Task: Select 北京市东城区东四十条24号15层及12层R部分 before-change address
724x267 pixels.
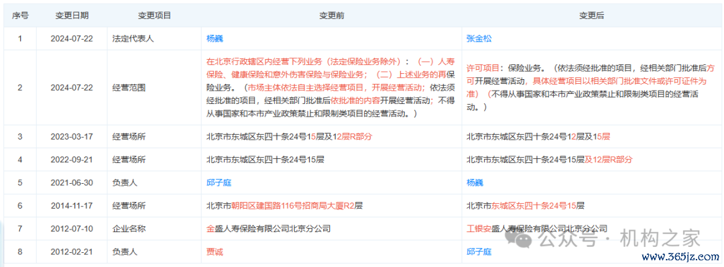Action: (290, 137)
